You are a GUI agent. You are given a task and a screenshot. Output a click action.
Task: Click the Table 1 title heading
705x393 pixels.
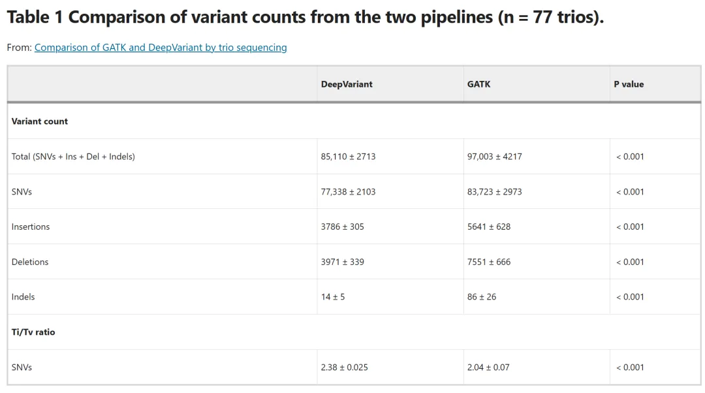[305, 17]
